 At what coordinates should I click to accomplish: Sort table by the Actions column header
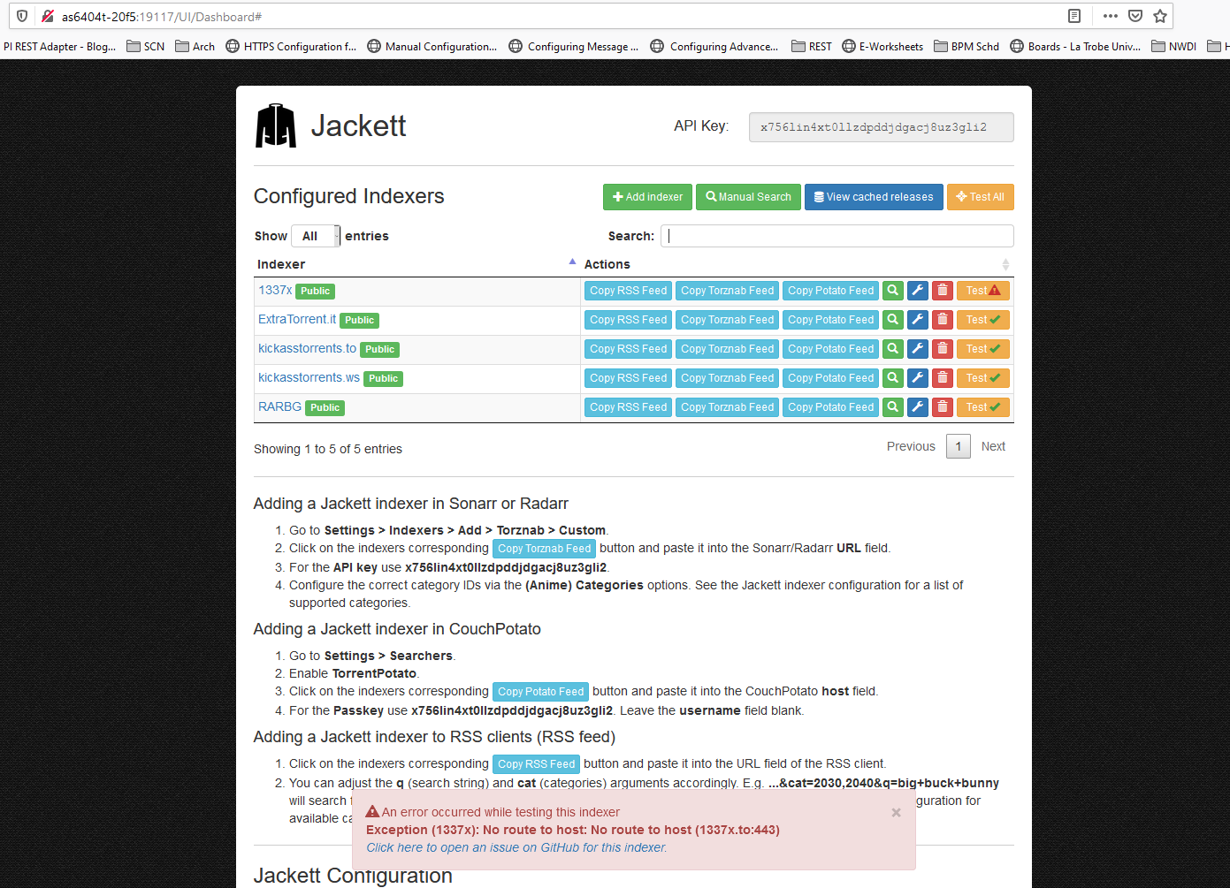click(x=797, y=264)
